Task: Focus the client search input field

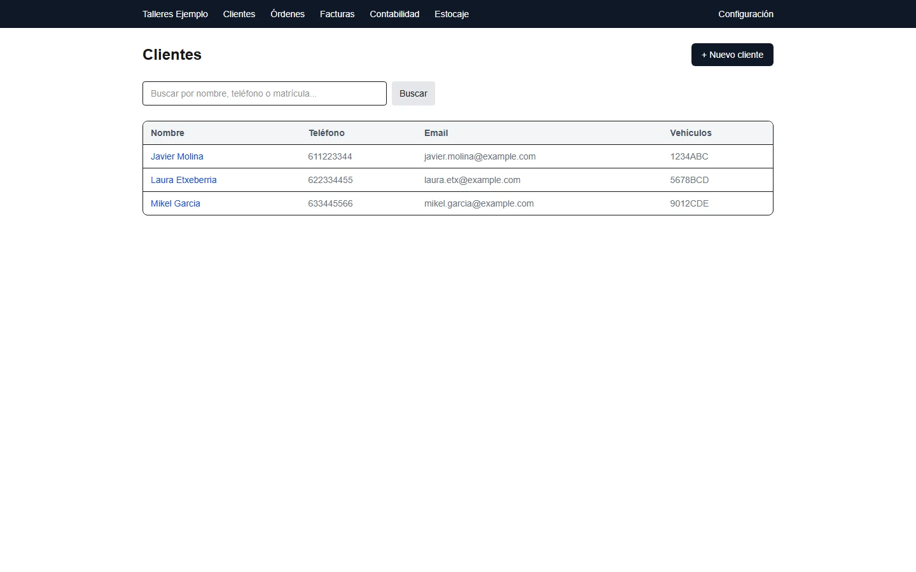Action: click(265, 93)
